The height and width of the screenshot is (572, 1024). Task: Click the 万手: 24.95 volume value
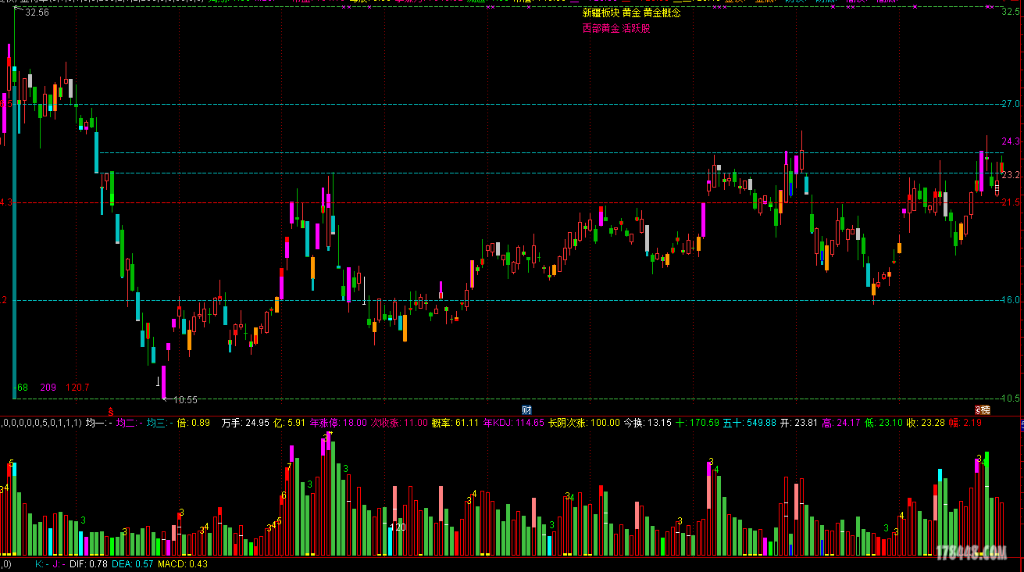point(245,423)
